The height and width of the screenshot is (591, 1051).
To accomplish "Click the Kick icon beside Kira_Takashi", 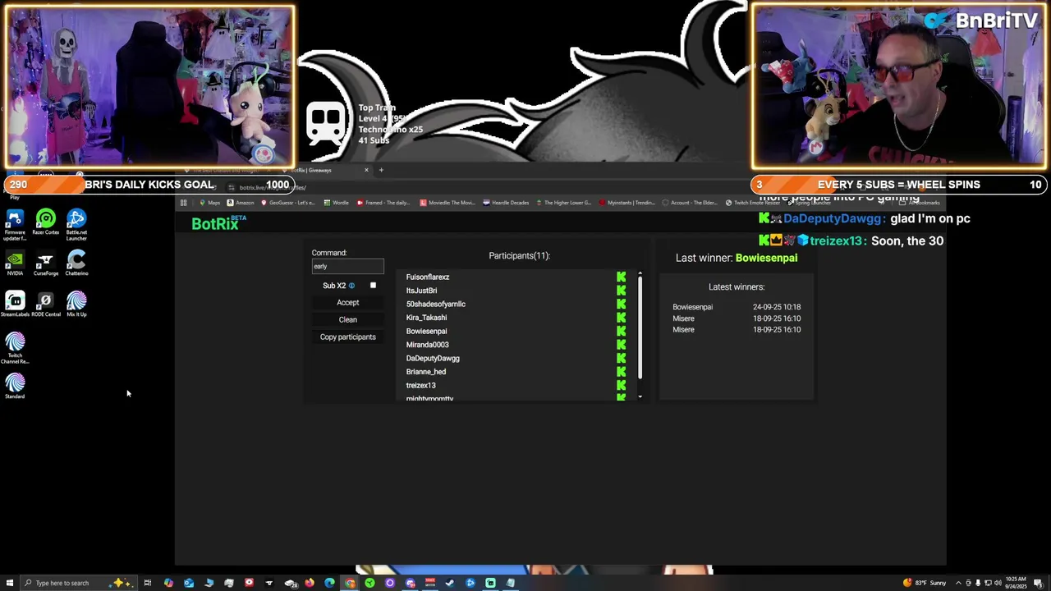I will point(622,318).
